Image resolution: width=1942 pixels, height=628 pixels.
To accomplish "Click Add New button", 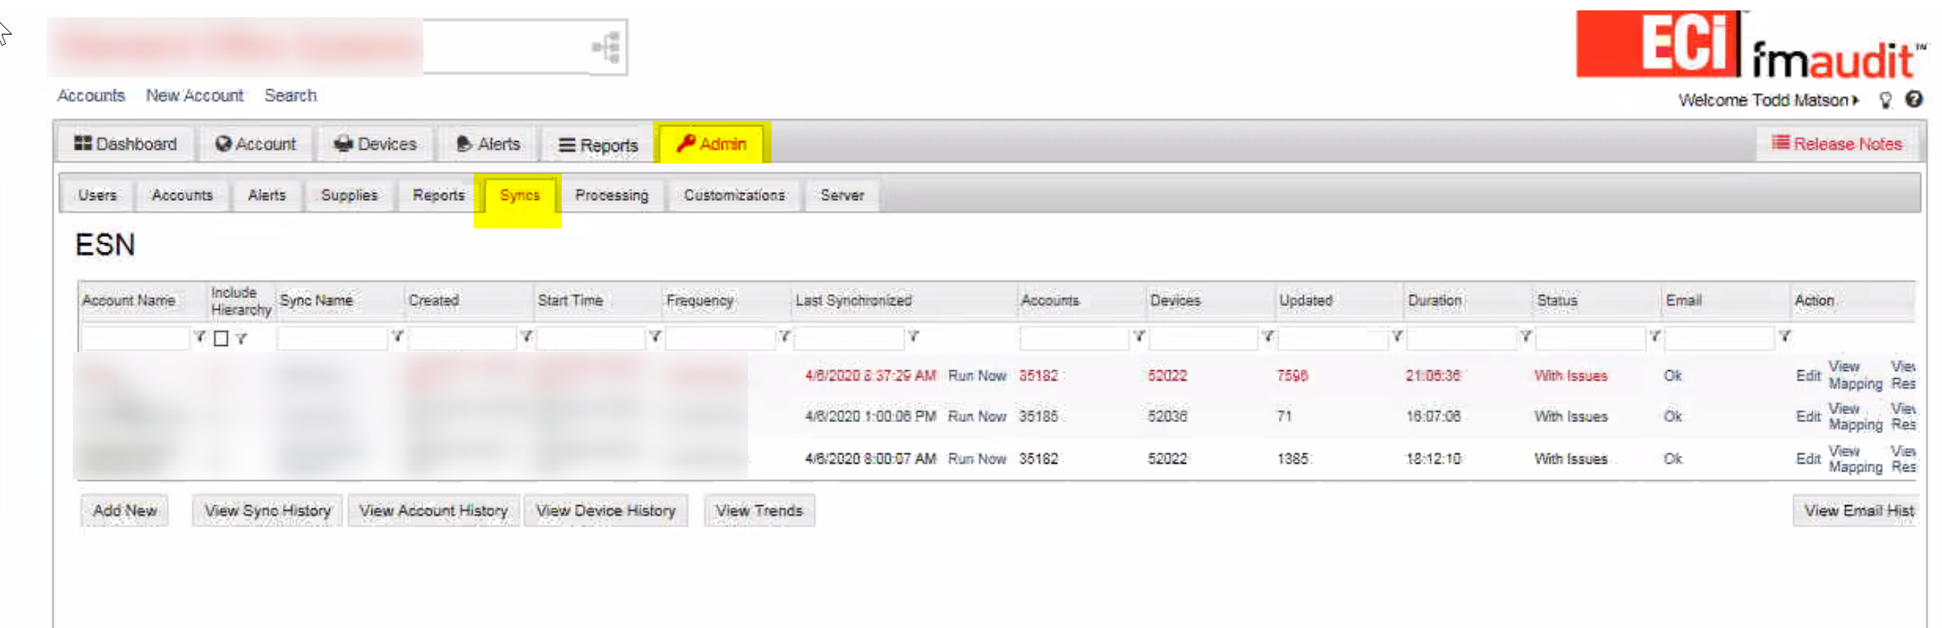I will click(125, 510).
